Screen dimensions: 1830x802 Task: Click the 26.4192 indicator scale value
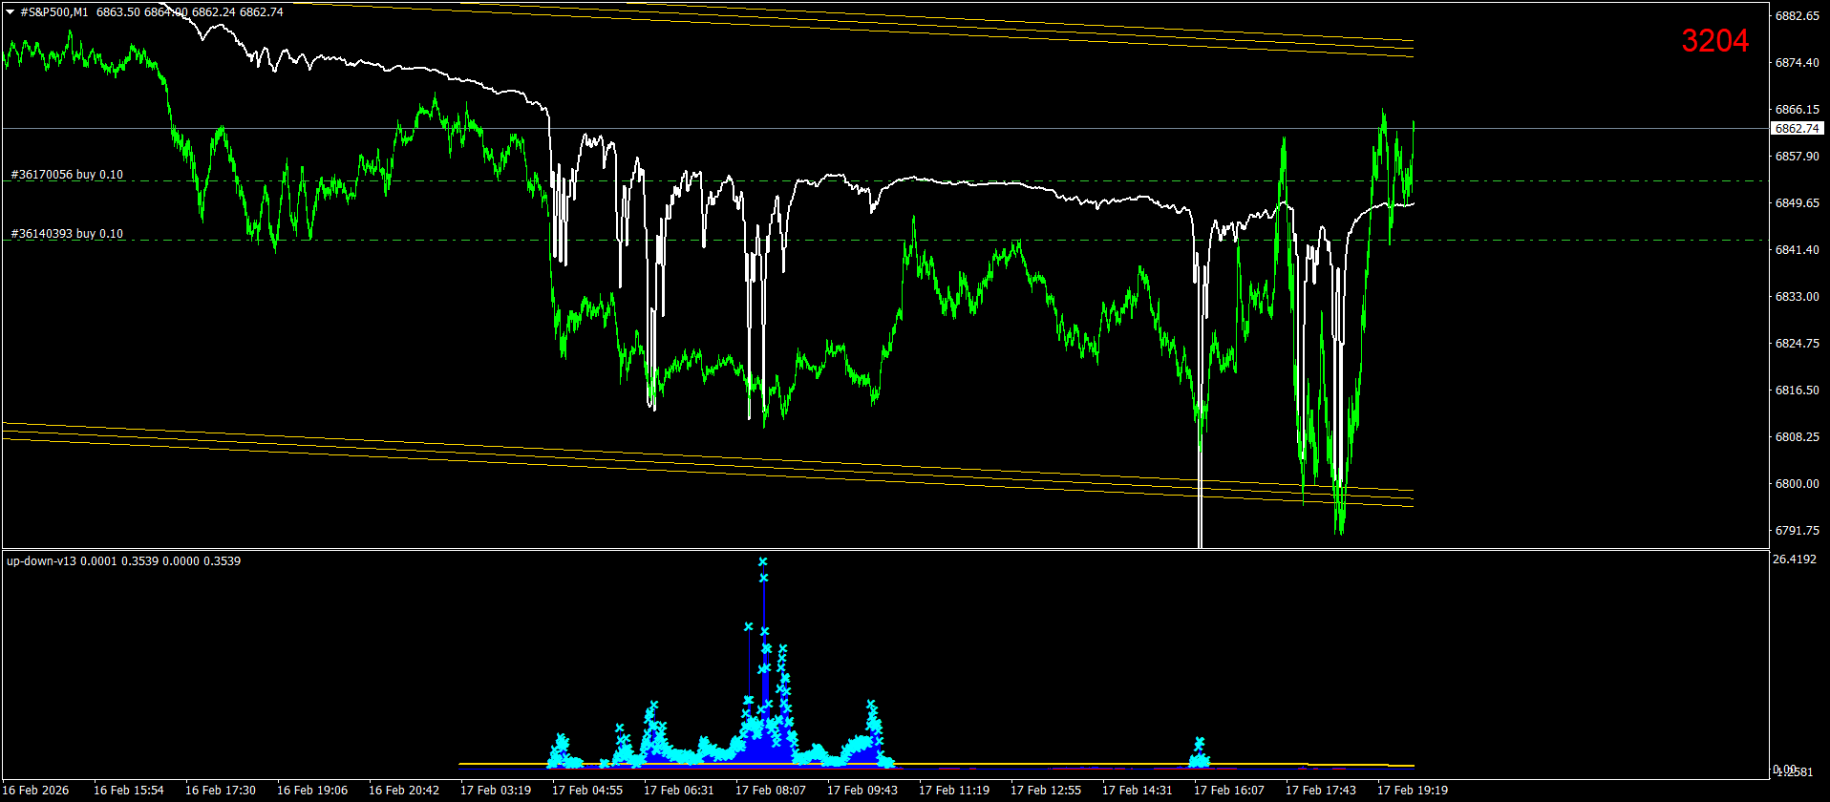tap(1795, 559)
